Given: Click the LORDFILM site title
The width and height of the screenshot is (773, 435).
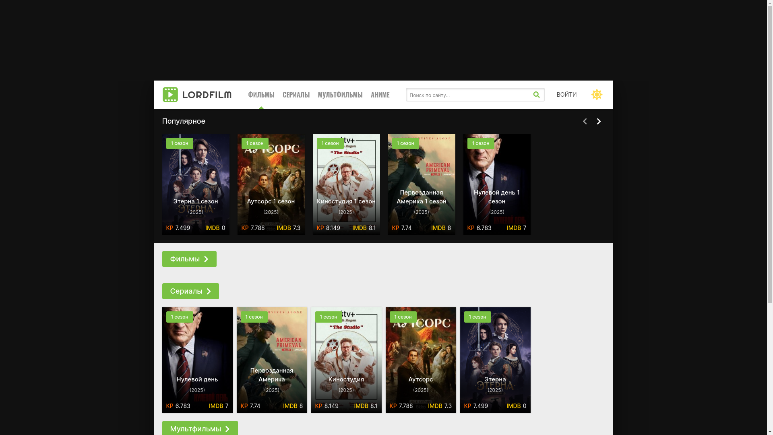Looking at the screenshot, I should point(207,95).
